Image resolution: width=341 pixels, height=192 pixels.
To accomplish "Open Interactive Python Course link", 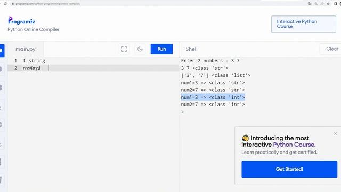I will tap(303, 24).
